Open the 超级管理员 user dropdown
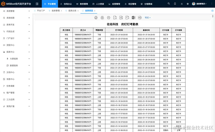This screenshot has height=132, width=215. click(199, 4)
